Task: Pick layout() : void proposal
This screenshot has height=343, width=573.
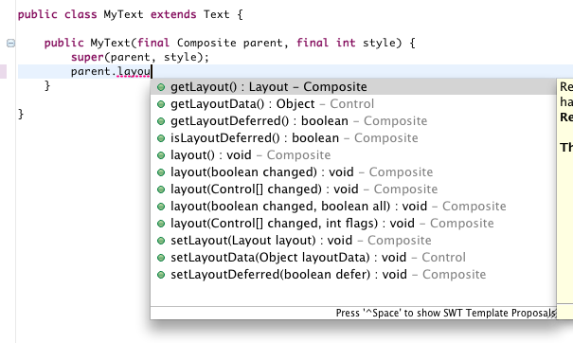Action: 353,155
